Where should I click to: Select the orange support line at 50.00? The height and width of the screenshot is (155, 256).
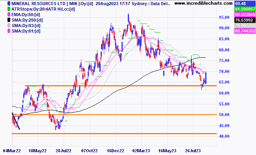coord(114,115)
